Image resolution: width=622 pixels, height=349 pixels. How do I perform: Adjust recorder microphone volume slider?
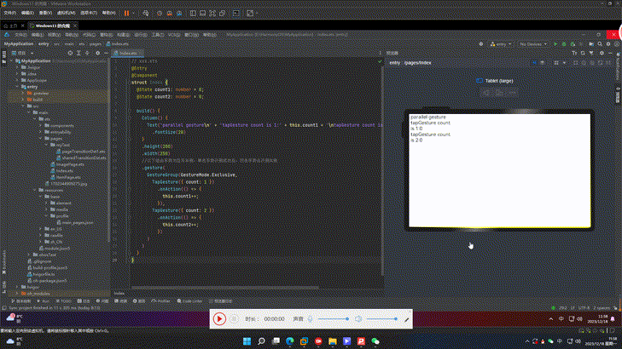pyautogui.click(x=334, y=319)
